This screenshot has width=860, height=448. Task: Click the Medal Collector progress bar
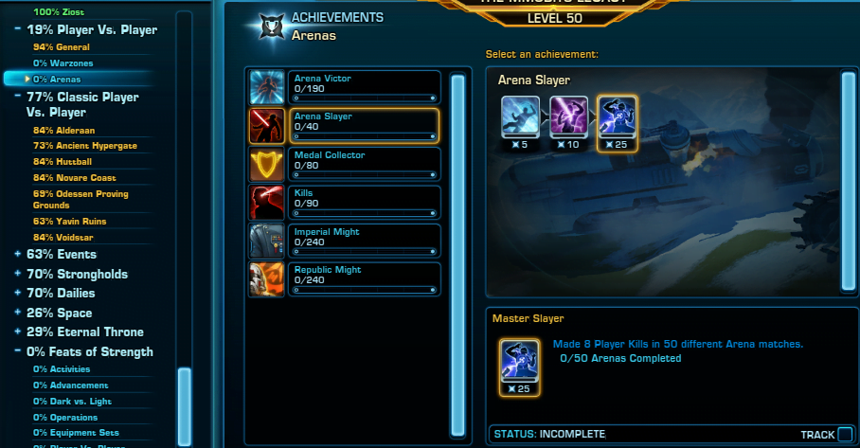365,175
